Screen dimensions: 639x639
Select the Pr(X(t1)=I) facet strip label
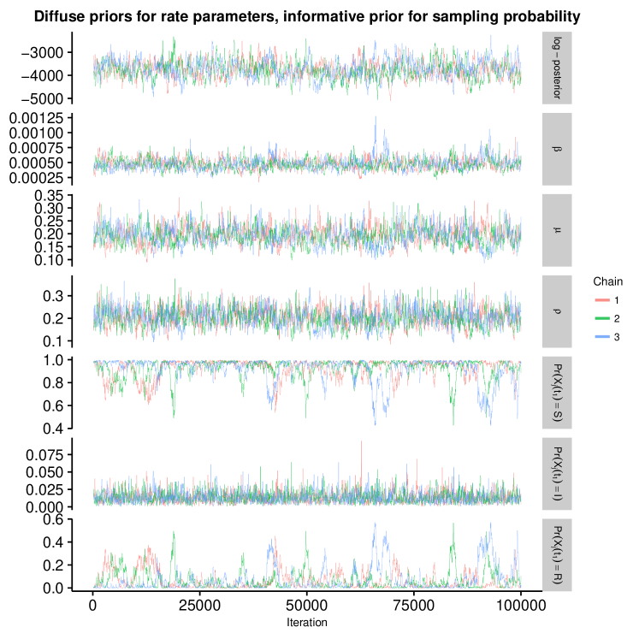pyautogui.click(x=557, y=474)
